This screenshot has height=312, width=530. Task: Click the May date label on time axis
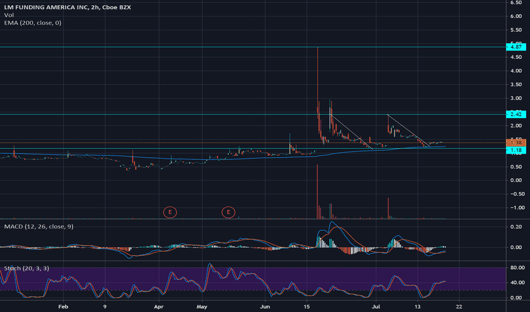click(x=202, y=306)
